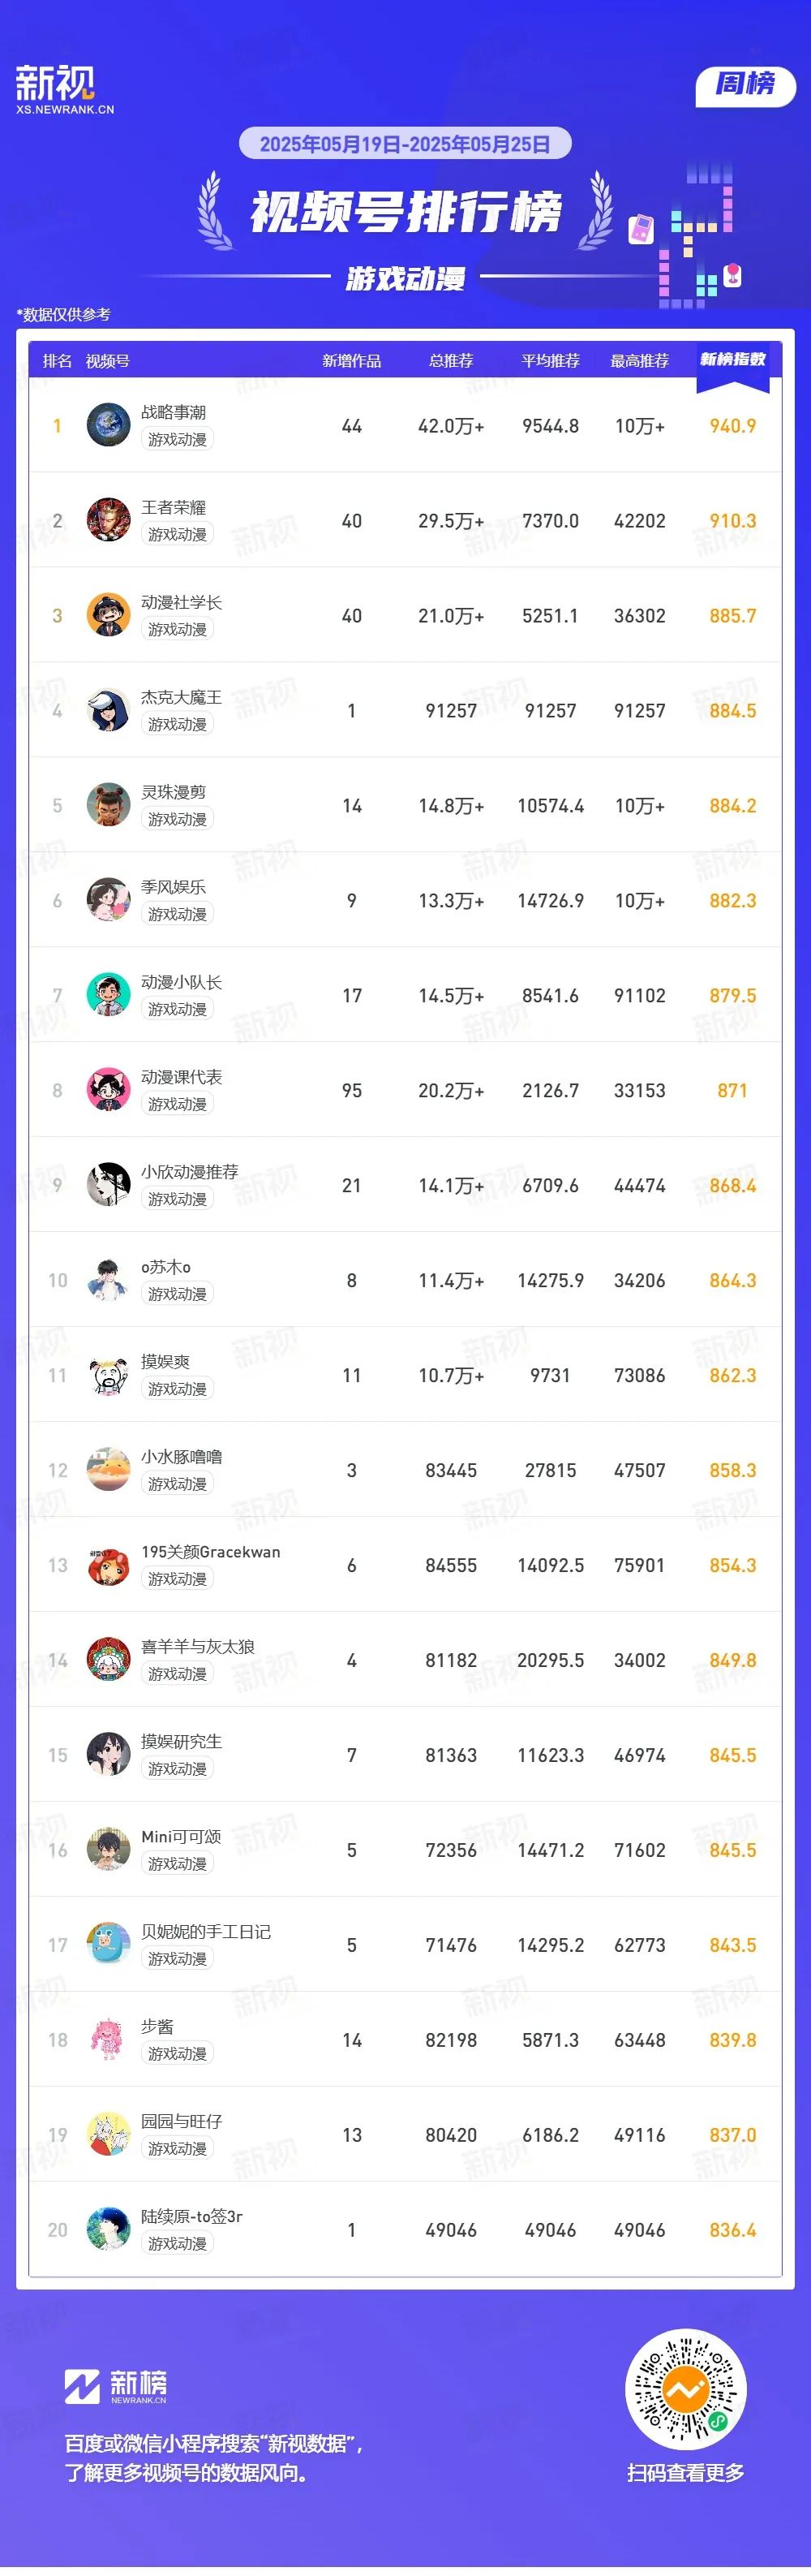Open 动漫社学长 avatar icon
This screenshot has width=811, height=2576.
coord(108,615)
